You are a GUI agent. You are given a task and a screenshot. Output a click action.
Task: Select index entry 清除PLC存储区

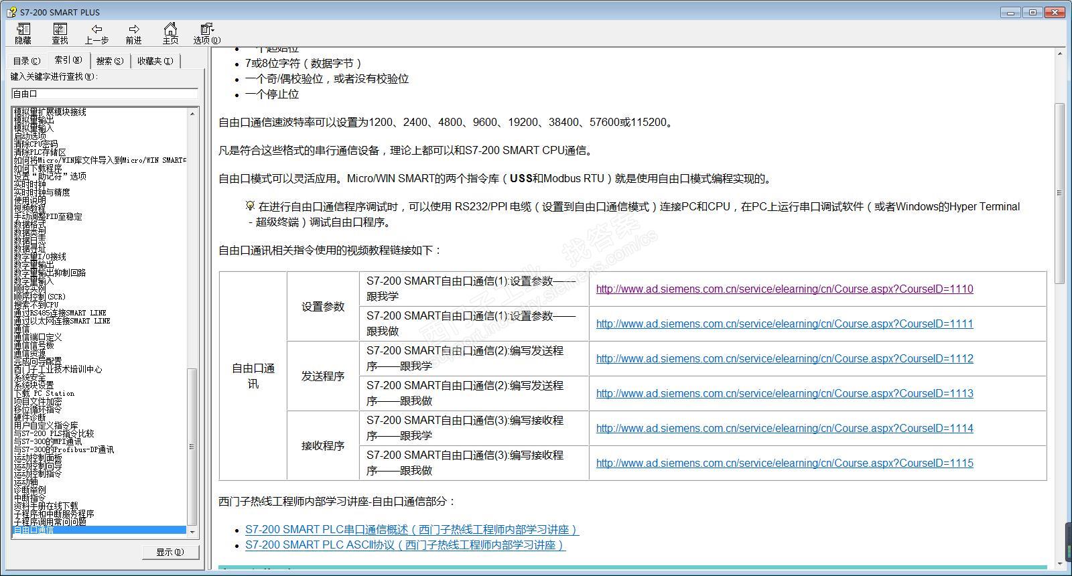coord(40,152)
